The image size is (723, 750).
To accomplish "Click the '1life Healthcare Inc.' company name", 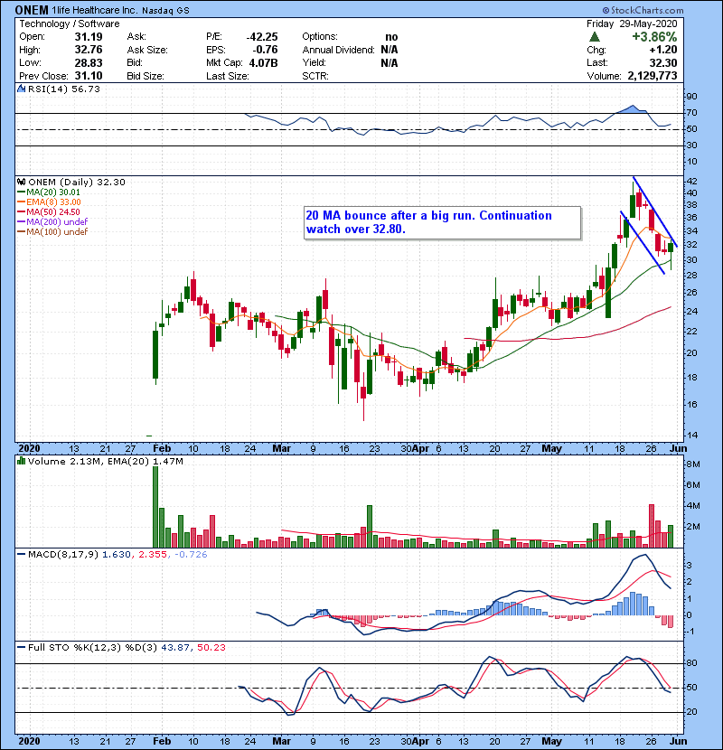I will coord(95,11).
